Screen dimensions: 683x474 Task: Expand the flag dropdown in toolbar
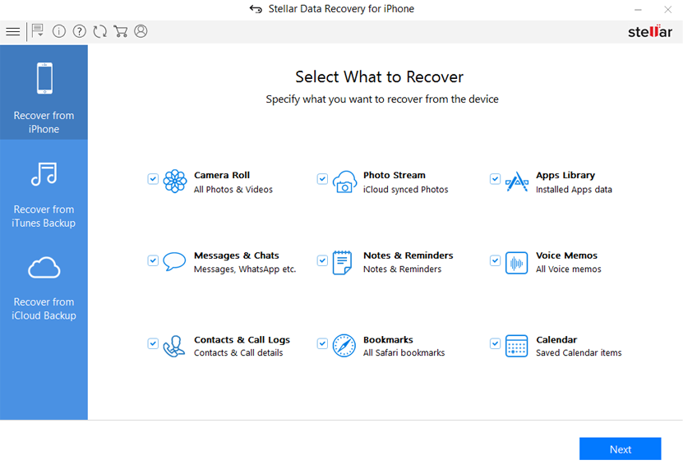[37, 32]
